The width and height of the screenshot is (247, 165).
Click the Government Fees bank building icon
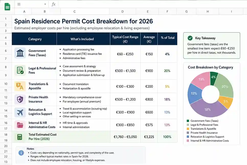[20, 53]
